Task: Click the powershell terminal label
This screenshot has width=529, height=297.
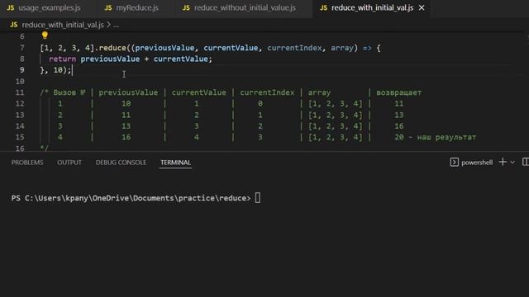Action: click(x=477, y=163)
